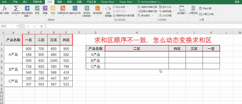This screenshot has width=242, height=104.
Task: Click the Tell Me (告诉我您想要做什么) search box
Action: coord(150,2)
